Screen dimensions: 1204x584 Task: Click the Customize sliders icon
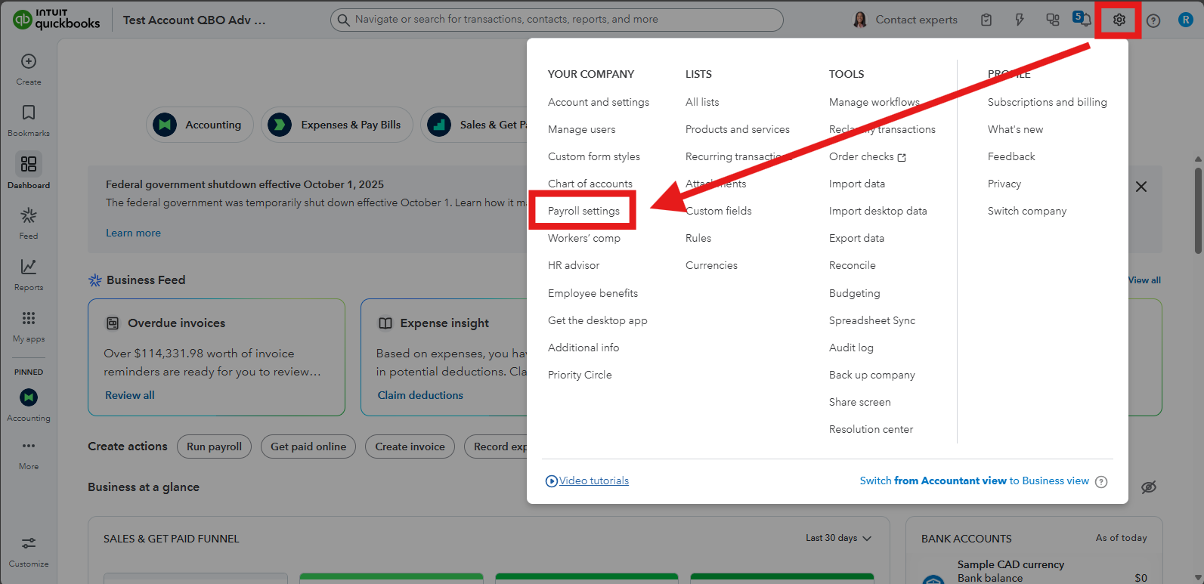tap(29, 544)
